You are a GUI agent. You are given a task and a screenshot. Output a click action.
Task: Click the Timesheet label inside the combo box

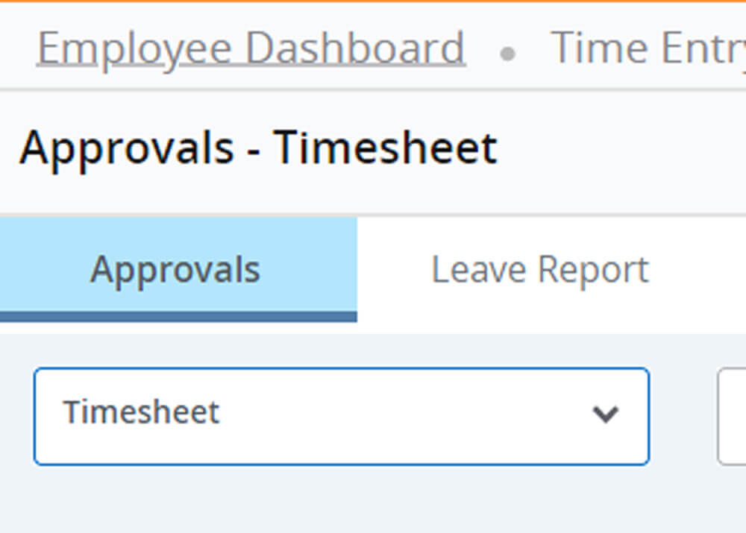point(143,412)
